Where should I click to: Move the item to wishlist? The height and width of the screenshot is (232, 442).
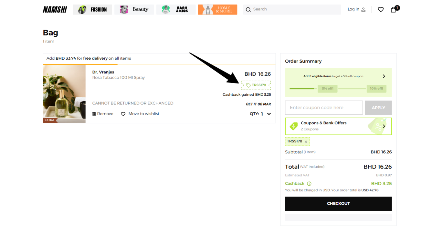[x=140, y=114]
